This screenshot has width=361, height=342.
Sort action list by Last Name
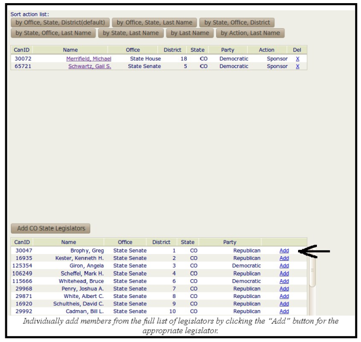189,33
